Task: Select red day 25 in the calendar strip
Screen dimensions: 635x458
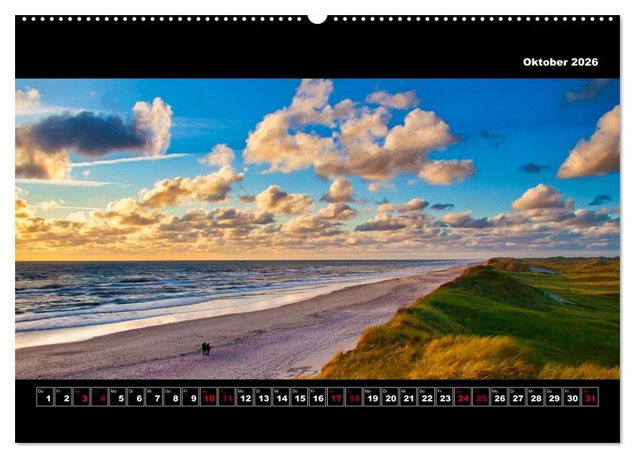Action: tap(481, 397)
